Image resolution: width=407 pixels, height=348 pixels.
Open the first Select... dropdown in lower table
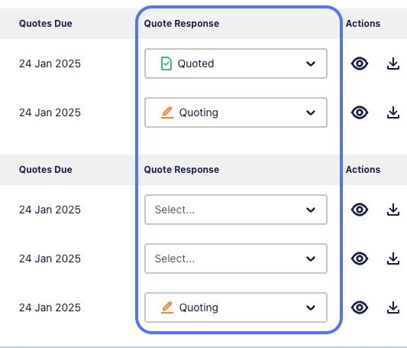(x=236, y=210)
